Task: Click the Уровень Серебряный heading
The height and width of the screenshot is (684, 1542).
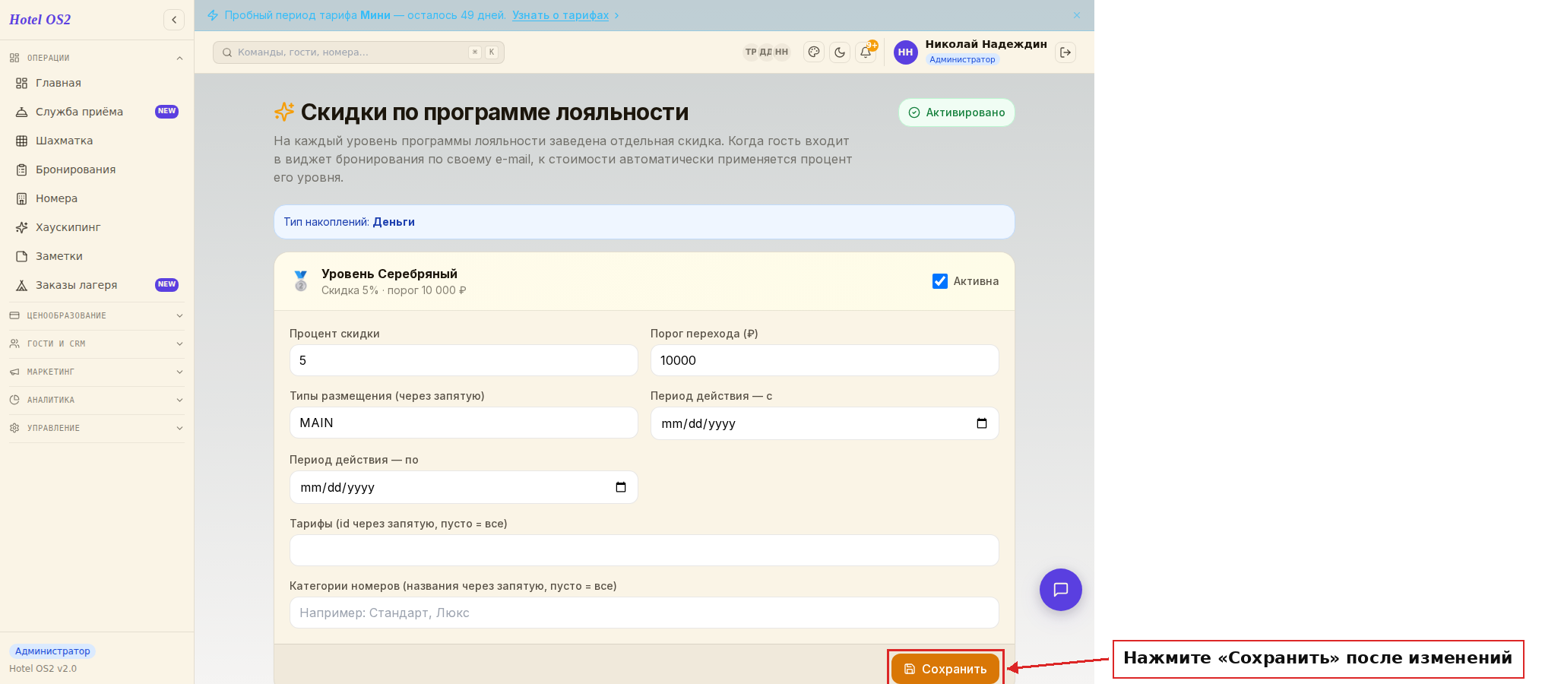Action: pos(389,274)
